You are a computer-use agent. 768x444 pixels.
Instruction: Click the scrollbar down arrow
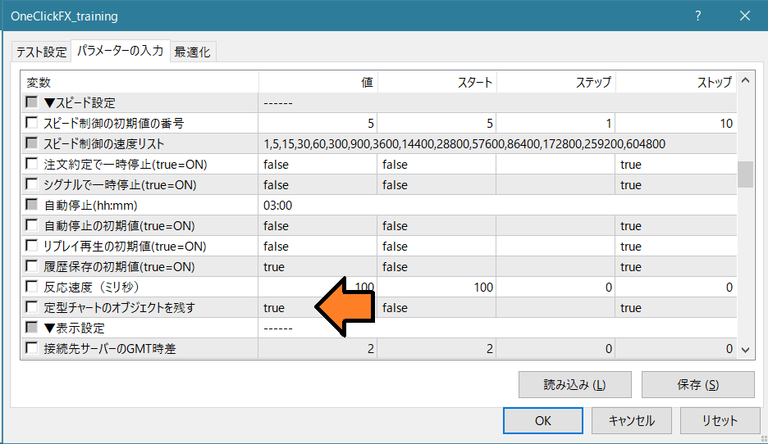[745, 350]
